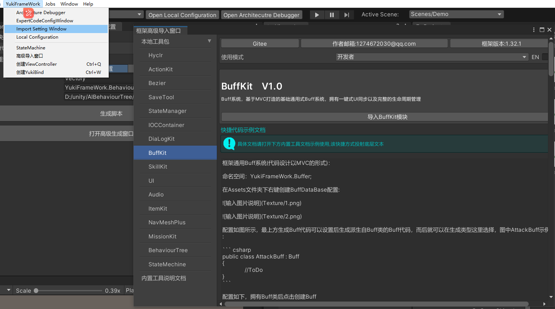This screenshot has width=555, height=309.
Task: Select Audio in tool list
Action: pyautogui.click(x=175, y=194)
